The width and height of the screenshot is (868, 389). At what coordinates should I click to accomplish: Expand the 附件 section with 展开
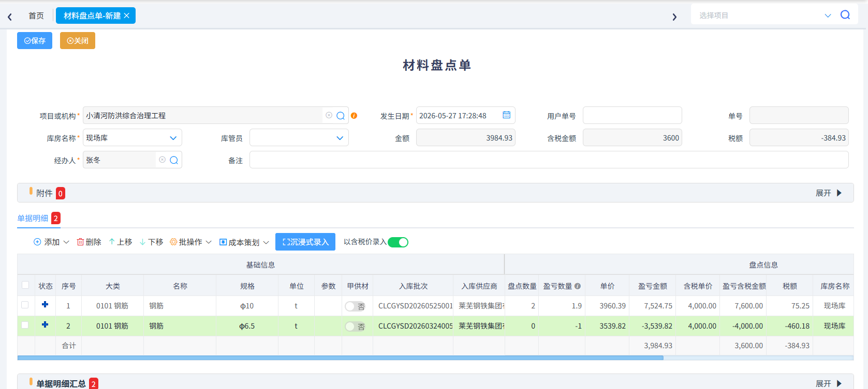pos(829,193)
